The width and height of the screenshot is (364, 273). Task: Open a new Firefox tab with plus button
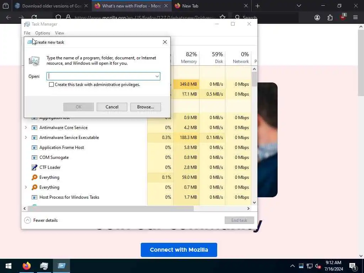257,6
